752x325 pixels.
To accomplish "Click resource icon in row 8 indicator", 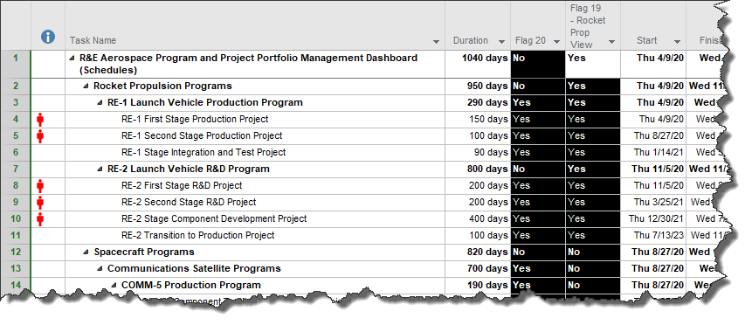I will tap(40, 186).
